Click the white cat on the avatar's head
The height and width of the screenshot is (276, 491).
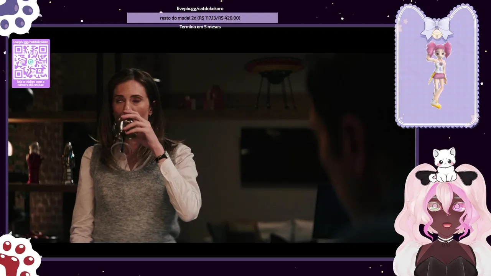click(444, 165)
